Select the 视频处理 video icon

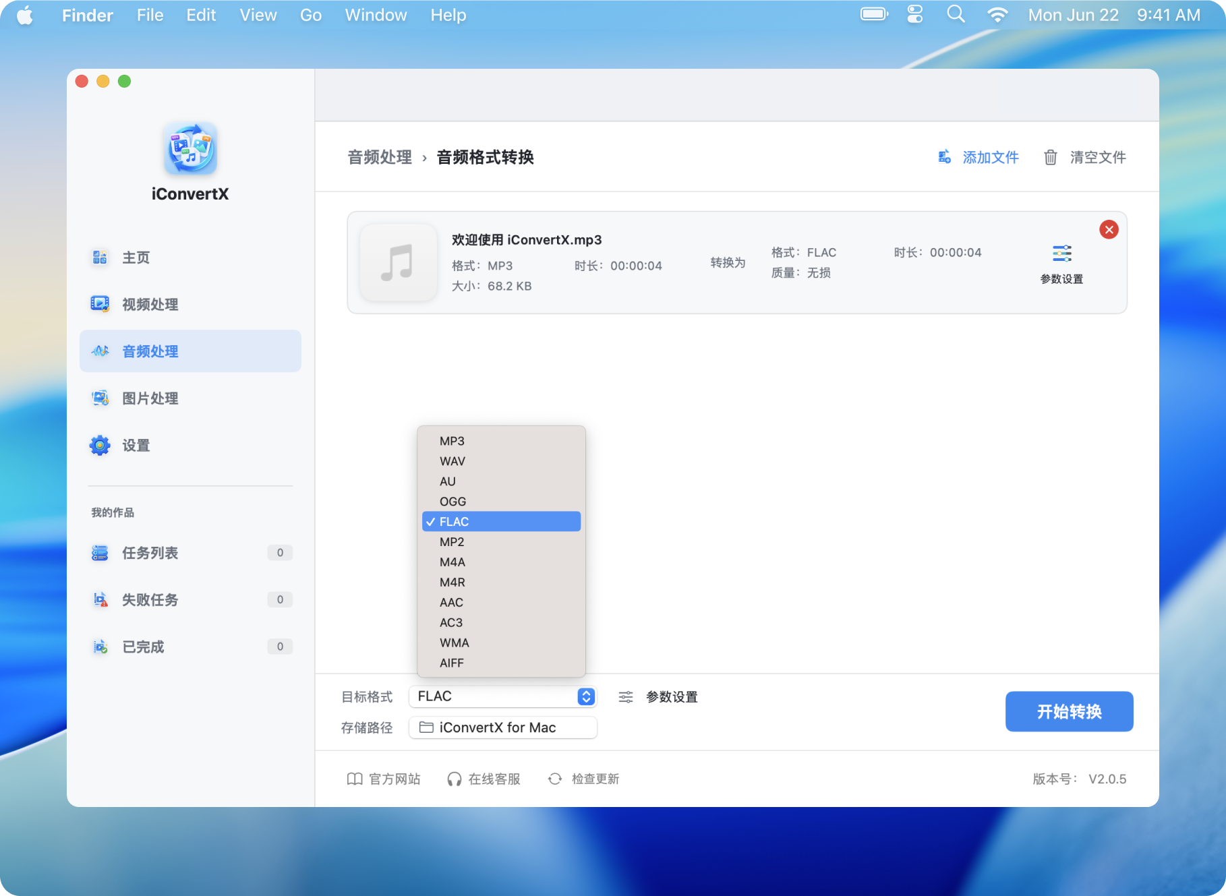(x=100, y=304)
